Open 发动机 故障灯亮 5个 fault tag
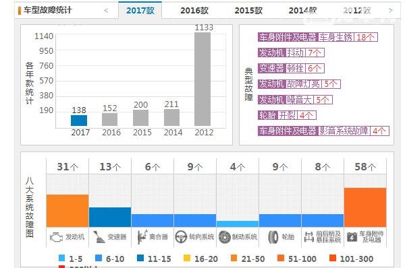The image size is (405, 268). tap(299, 84)
